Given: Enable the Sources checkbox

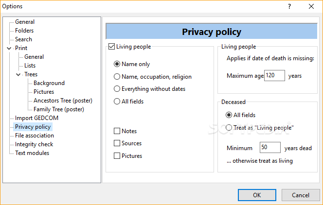Looking at the screenshot, I should (x=117, y=143).
